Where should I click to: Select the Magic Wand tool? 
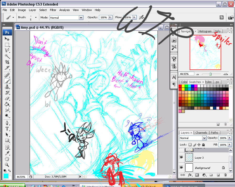[x=7, y=56]
